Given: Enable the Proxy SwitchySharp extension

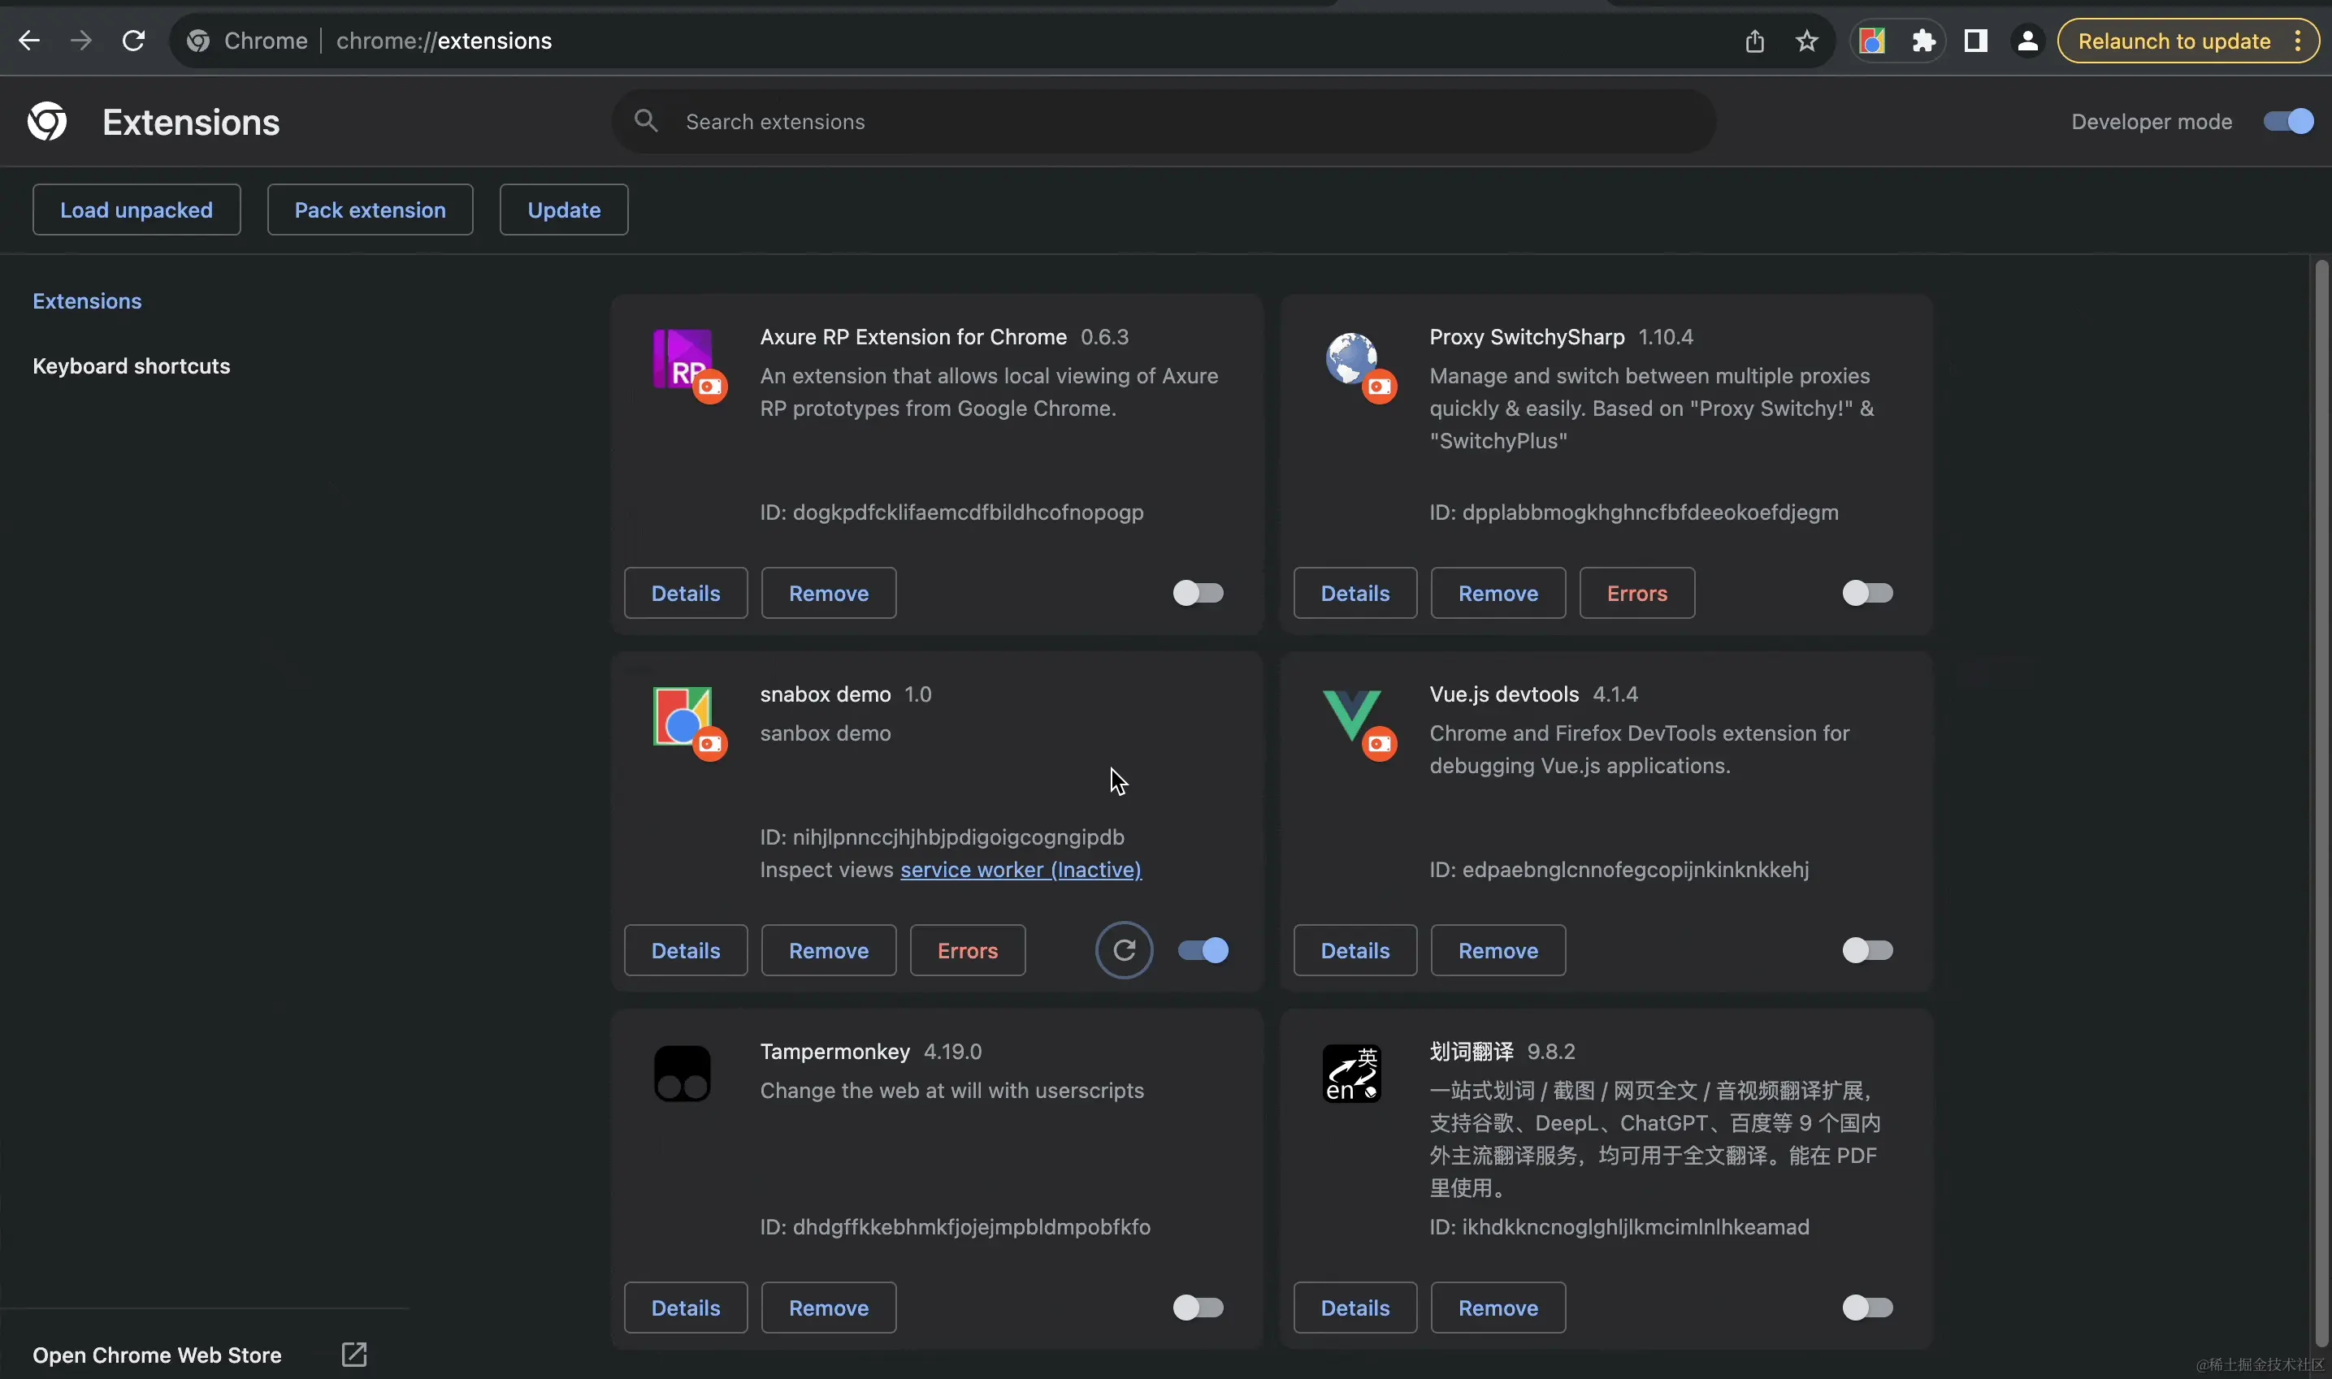Looking at the screenshot, I should [x=1867, y=593].
